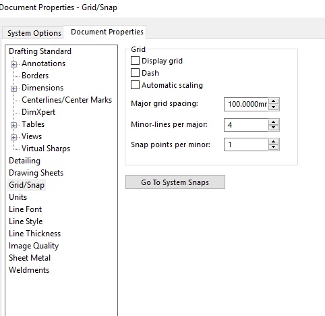
Task: Increase Minor-lines per major value
Action: pos(274,122)
